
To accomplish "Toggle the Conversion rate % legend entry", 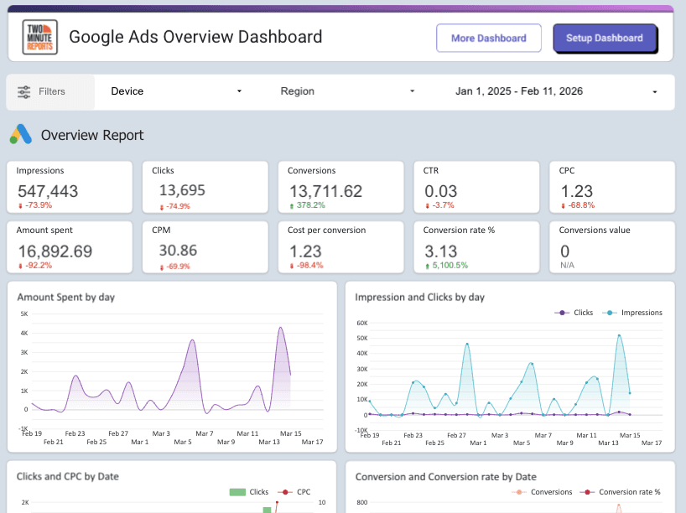I will (x=622, y=492).
